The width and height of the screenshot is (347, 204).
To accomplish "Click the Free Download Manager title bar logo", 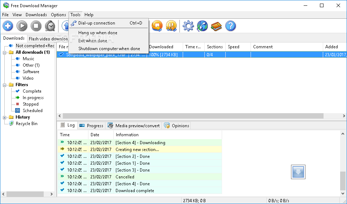I will pos(6,5).
